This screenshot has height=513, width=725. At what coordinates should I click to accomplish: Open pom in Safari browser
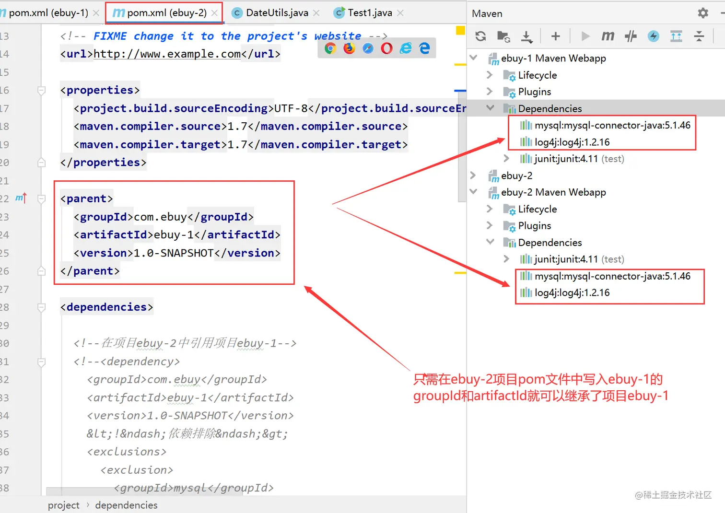pyautogui.click(x=368, y=48)
